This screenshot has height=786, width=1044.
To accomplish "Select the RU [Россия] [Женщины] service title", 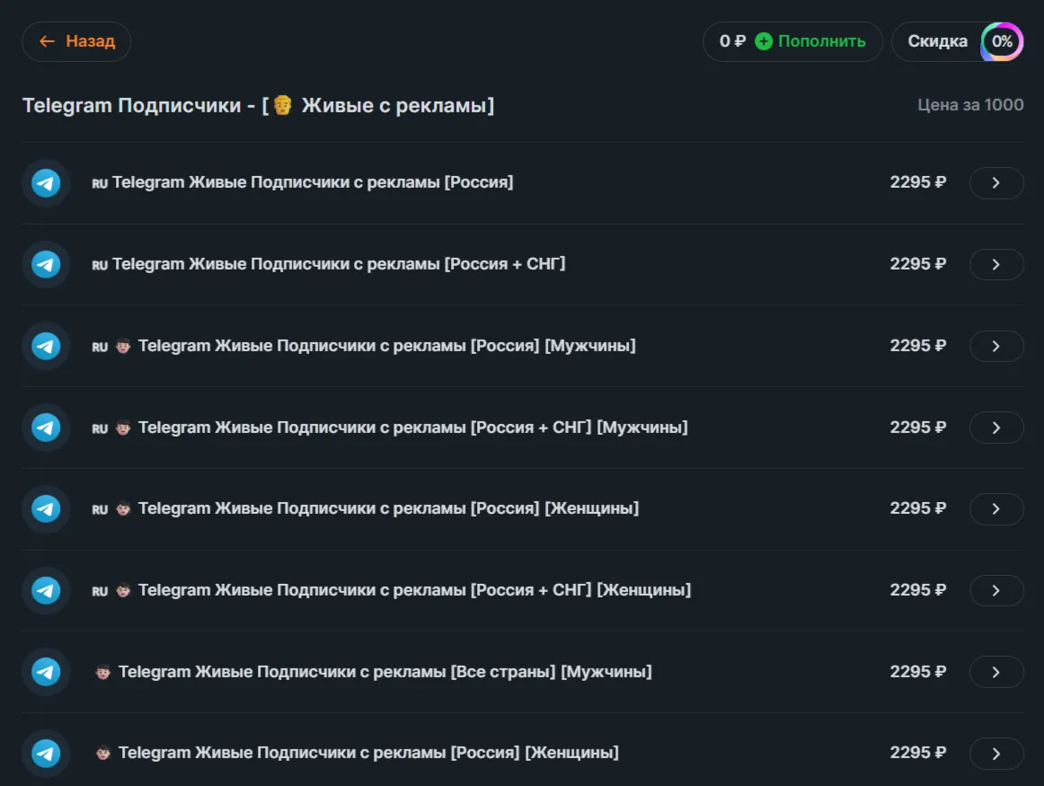I will pyautogui.click(x=388, y=508).
